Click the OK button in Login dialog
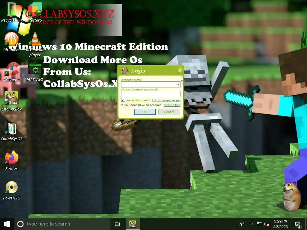The image size is (307, 230). pos(145,112)
